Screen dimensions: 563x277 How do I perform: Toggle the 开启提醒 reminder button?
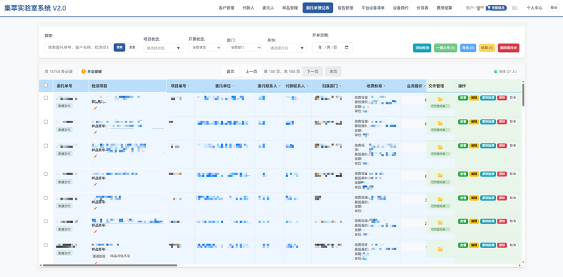tap(92, 72)
